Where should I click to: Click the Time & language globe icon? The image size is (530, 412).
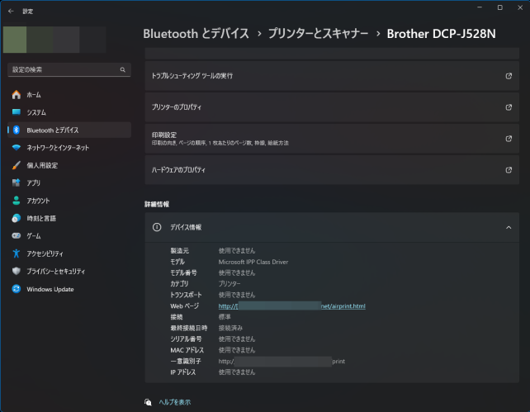[17, 218]
